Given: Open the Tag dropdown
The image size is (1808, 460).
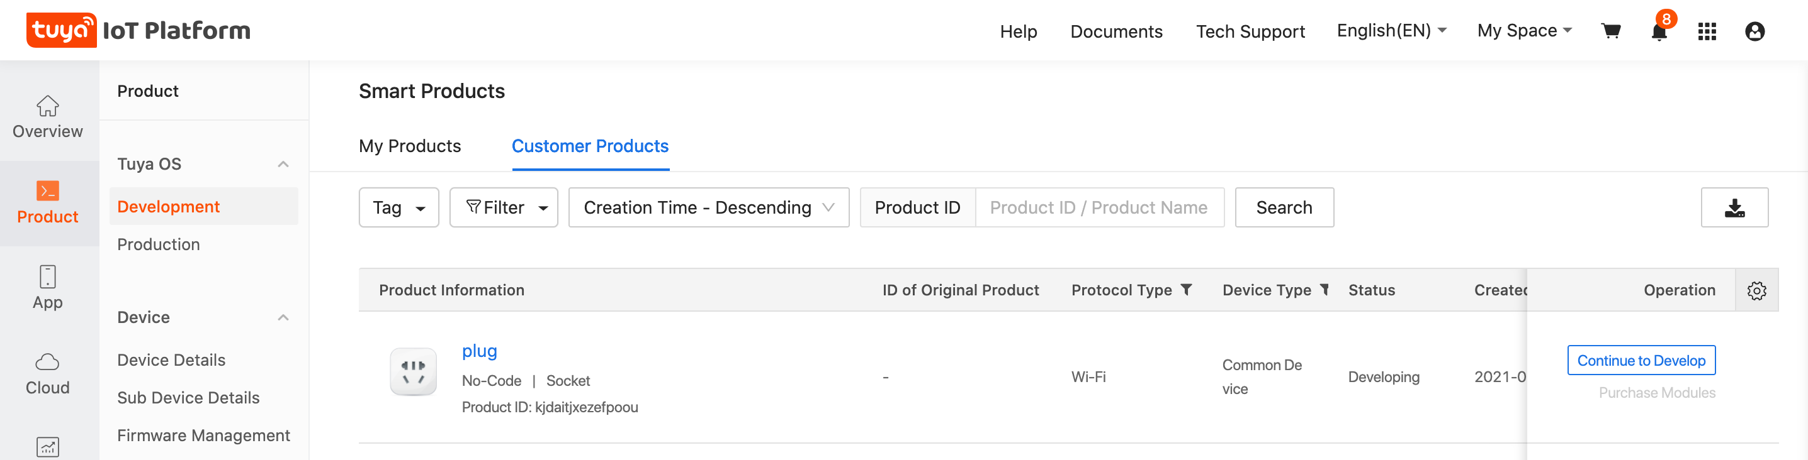Looking at the screenshot, I should click(x=398, y=207).
